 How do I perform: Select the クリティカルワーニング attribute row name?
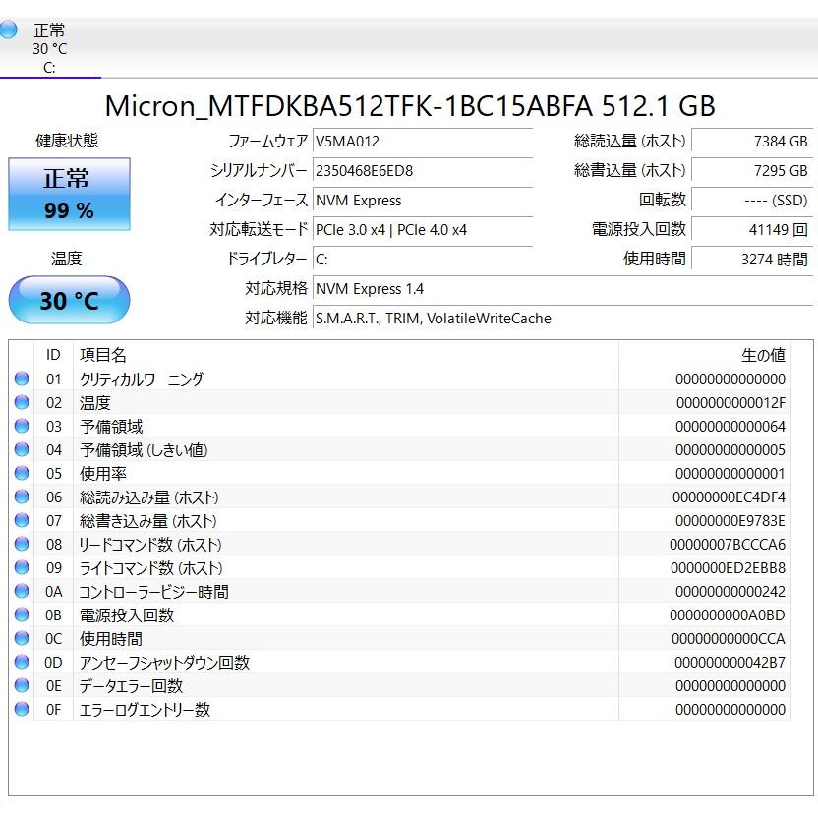pos(141,379)
